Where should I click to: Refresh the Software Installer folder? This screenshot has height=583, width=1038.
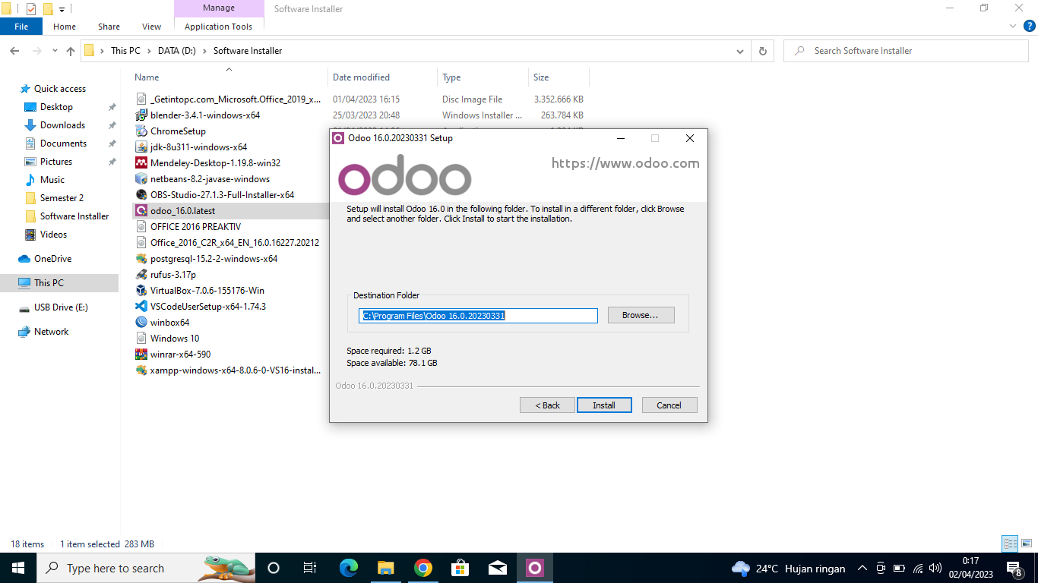[763, 51]
